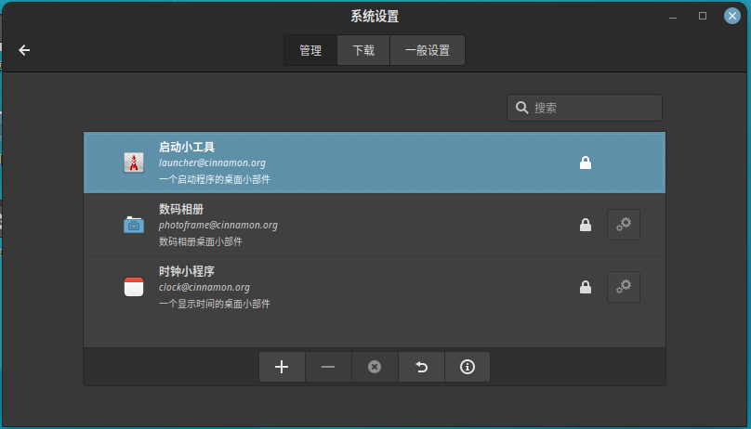Click the undo arrow toolbar button
This screenshot has width=751, height=429.
(421, 367)
